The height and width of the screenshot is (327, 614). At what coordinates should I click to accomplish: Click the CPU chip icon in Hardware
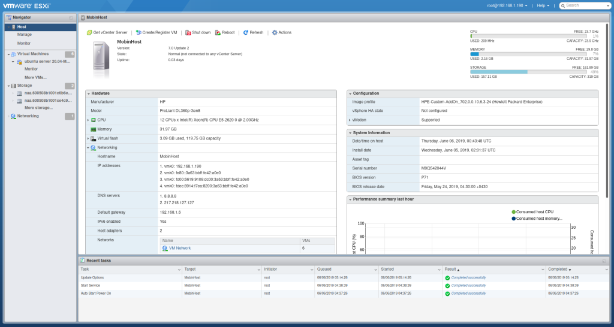[93, 120]
